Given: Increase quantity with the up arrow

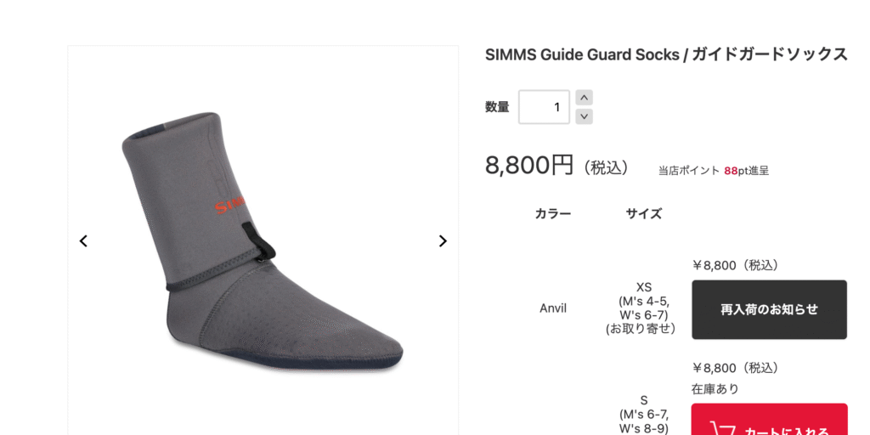Looking at the screenshot, I should pyautogui.click(x=585, y=98).
